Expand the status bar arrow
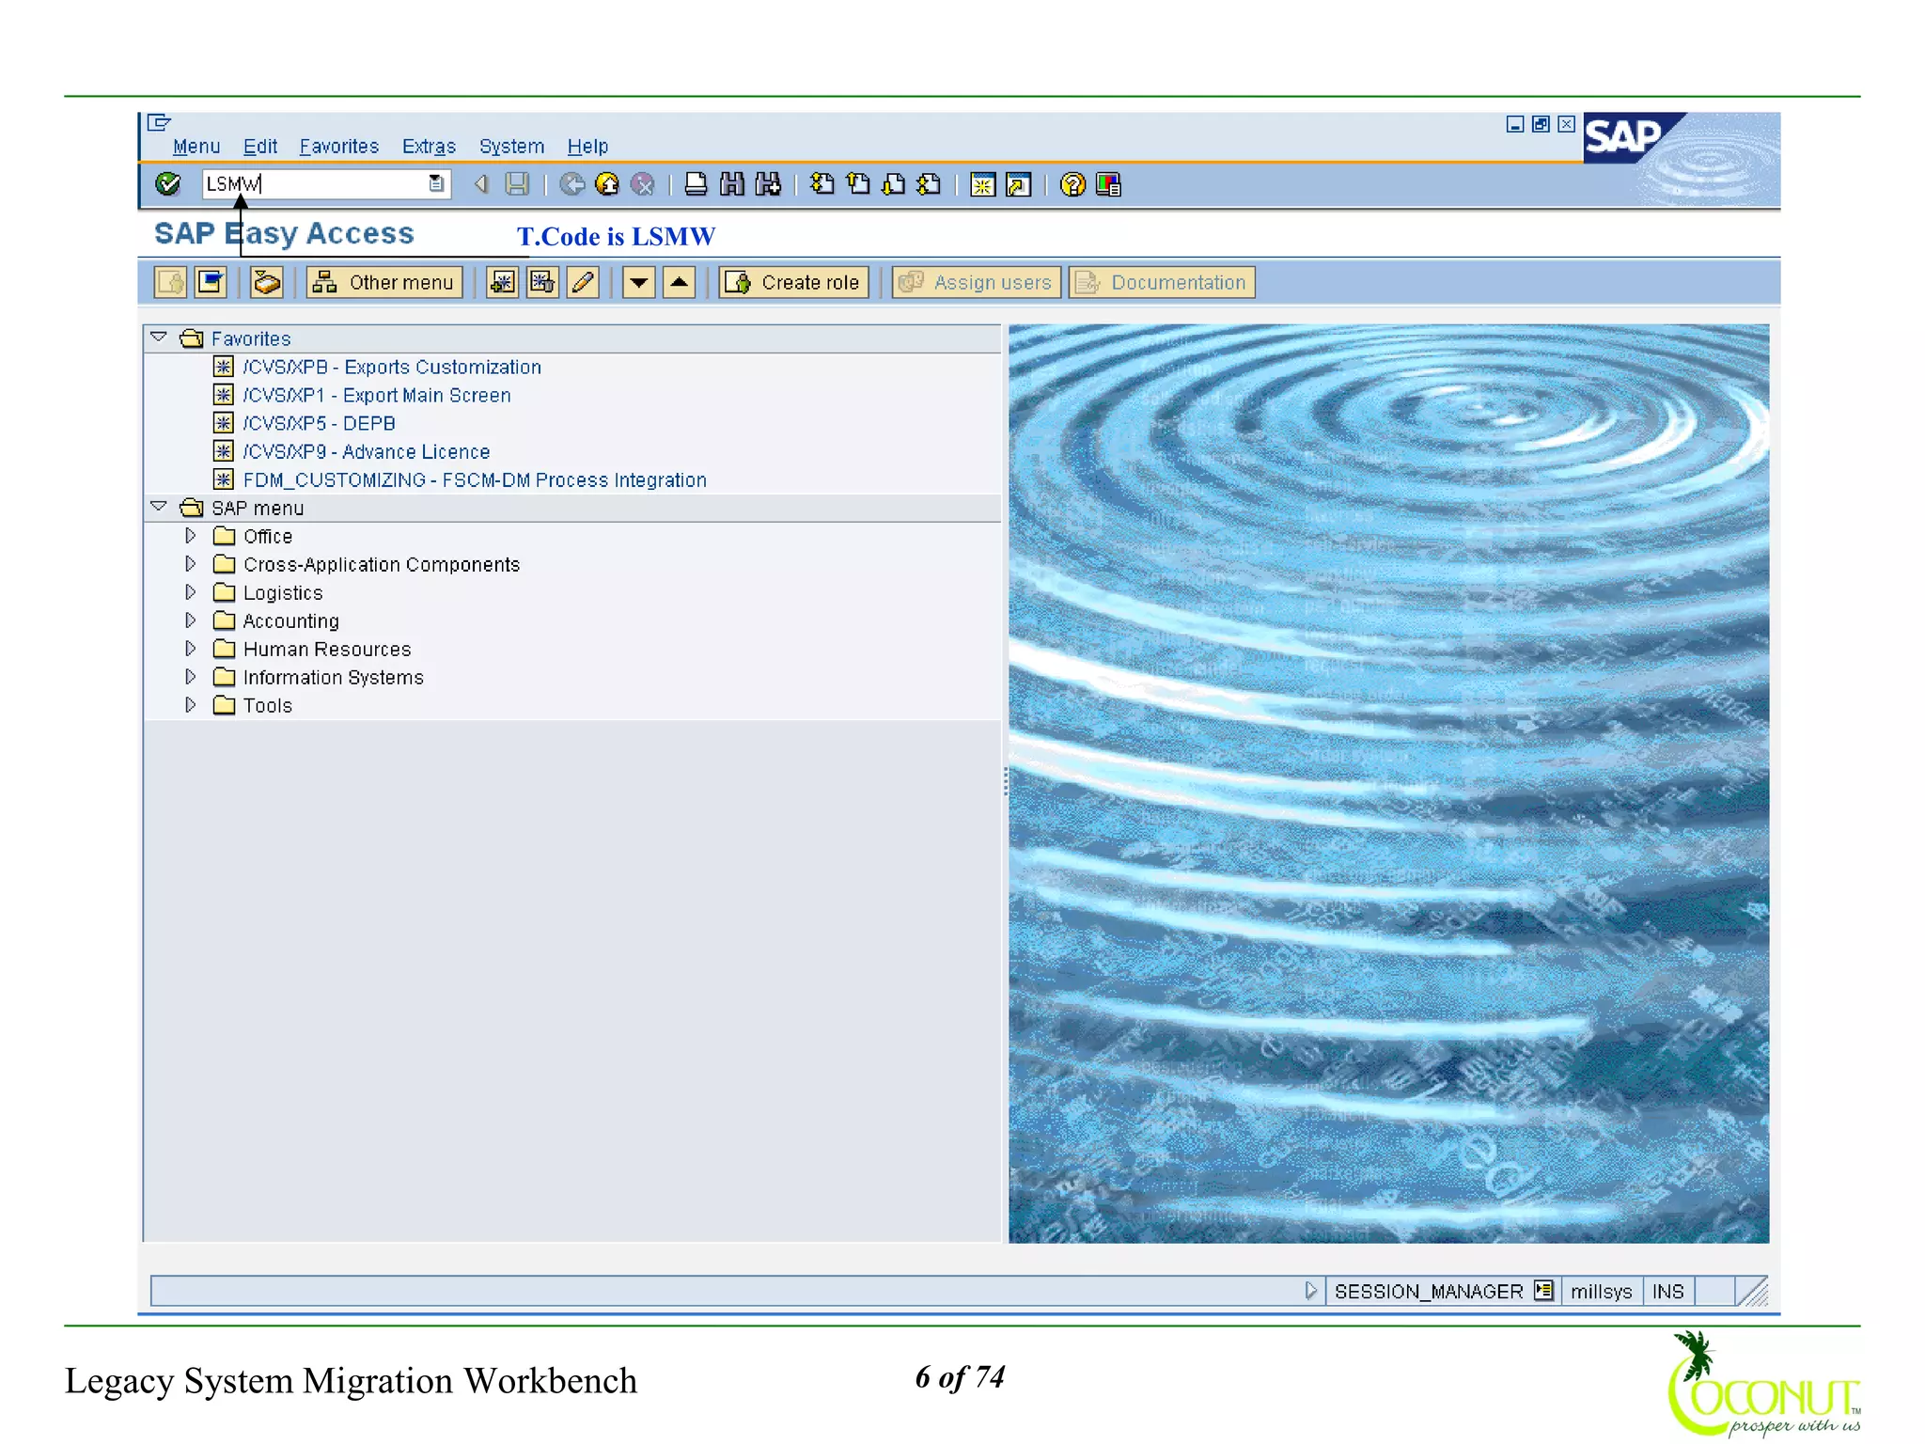1925x1444 pixels. click(1311, 1291)
